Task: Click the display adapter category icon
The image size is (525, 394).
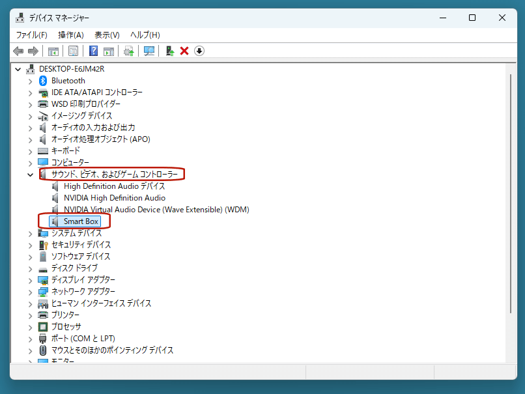Action: [43, 280]
